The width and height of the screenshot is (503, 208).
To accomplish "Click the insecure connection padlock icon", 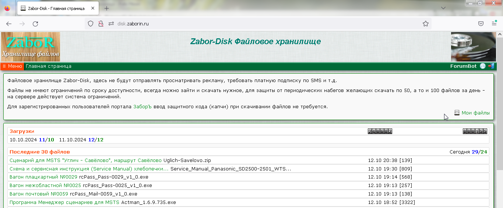I will click(101, 24).
